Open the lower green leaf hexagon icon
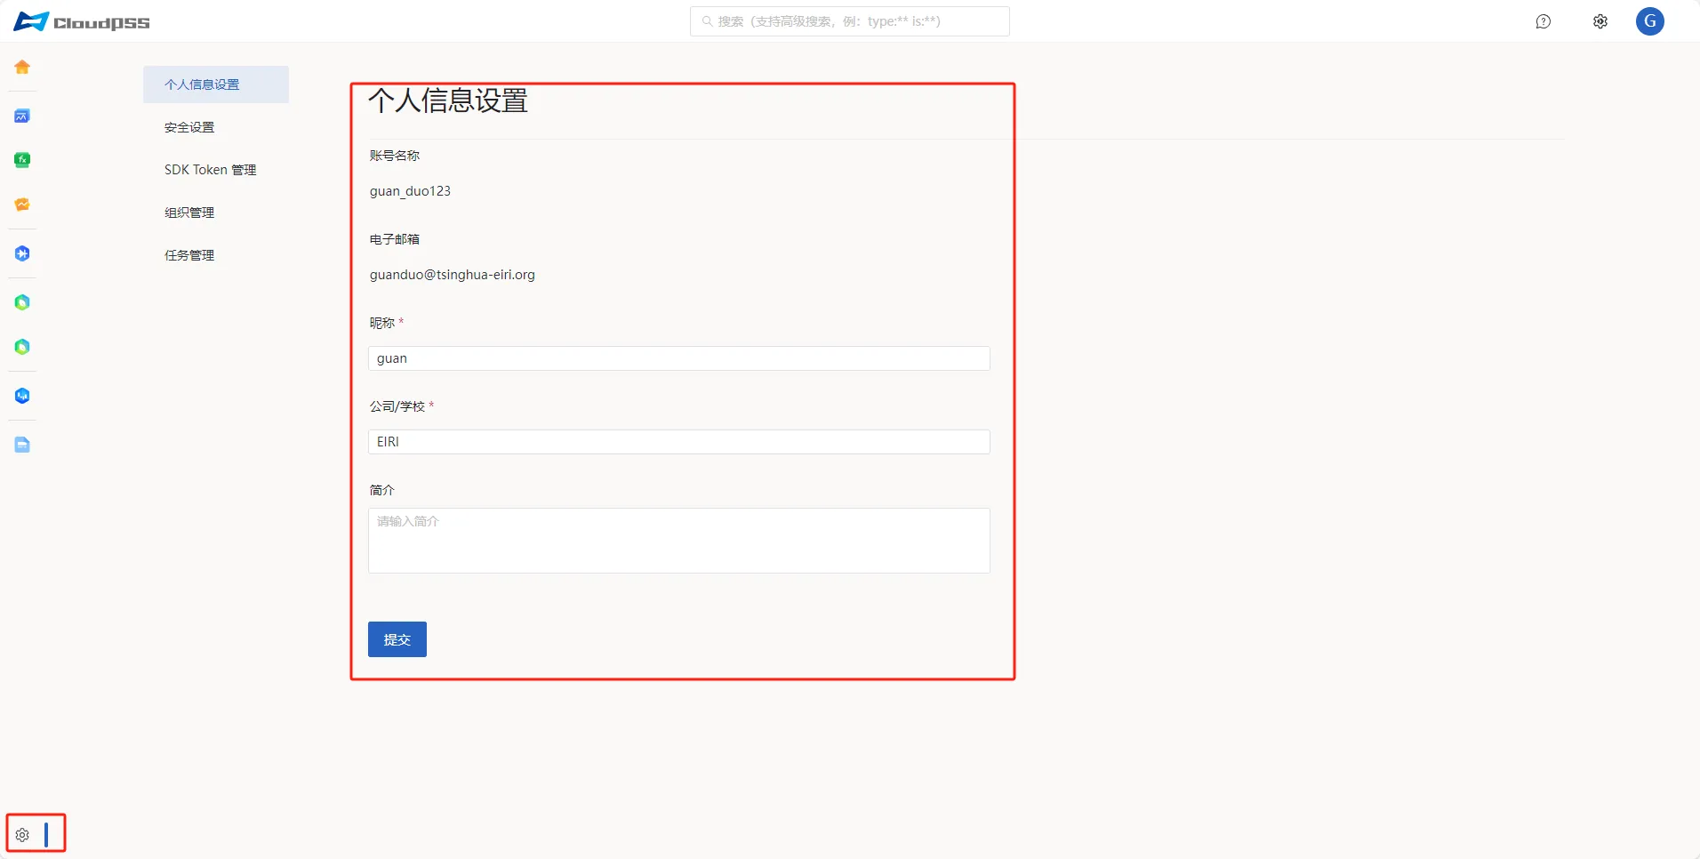The image size is (1700, 859). (22, 347)
